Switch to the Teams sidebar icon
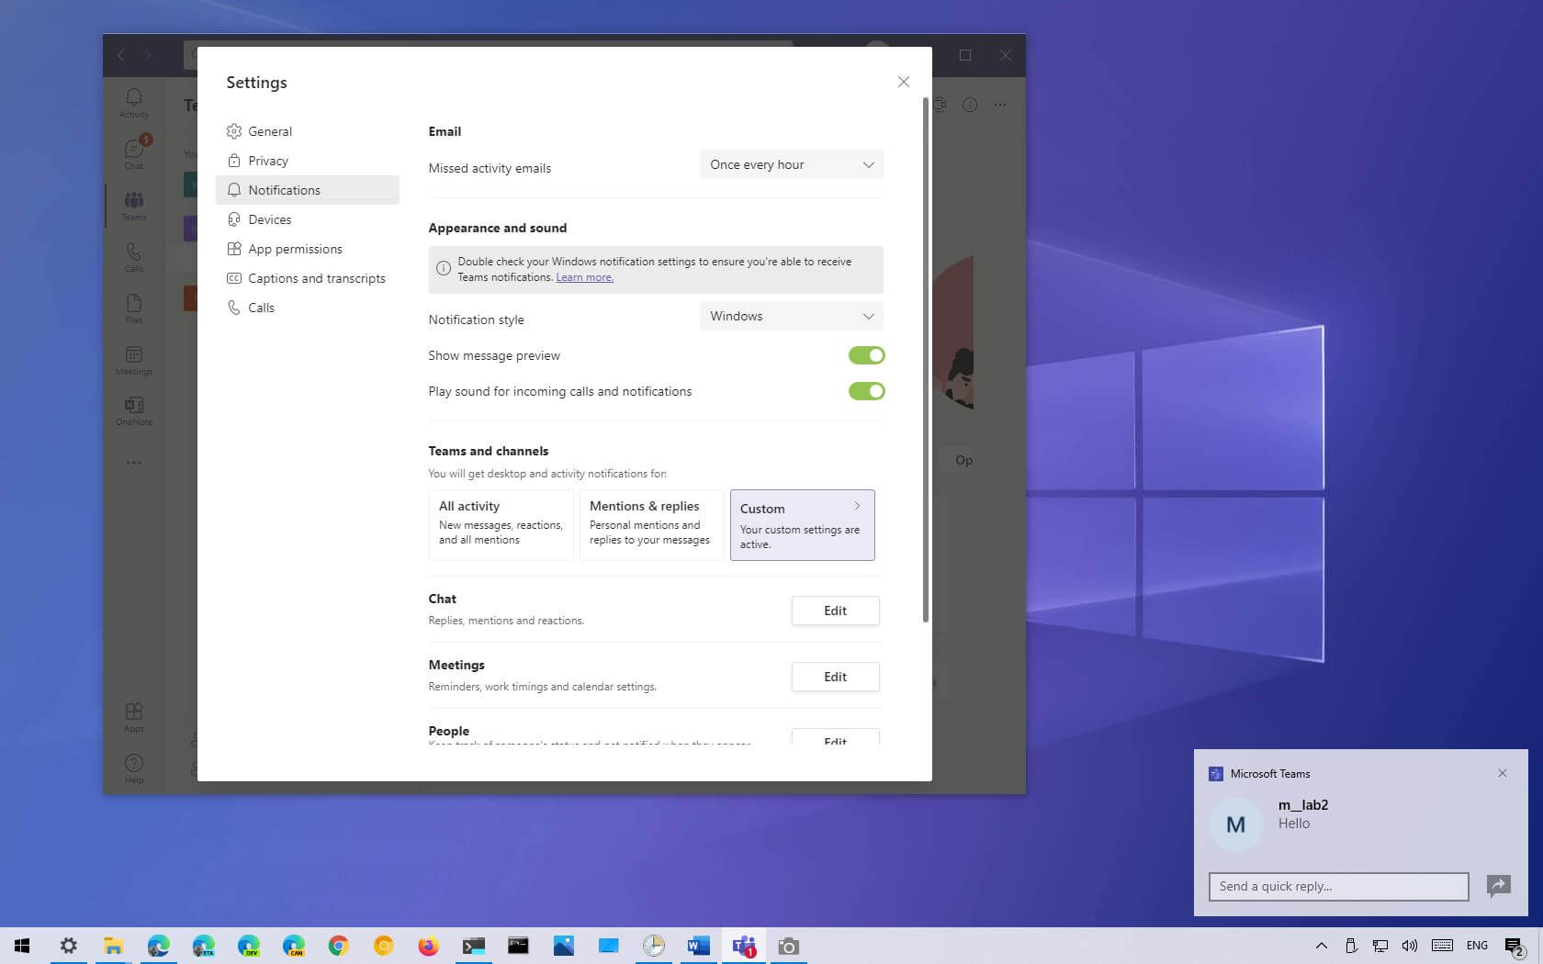Viewport: 1543px width, 964px height. [x=134, y=204]
